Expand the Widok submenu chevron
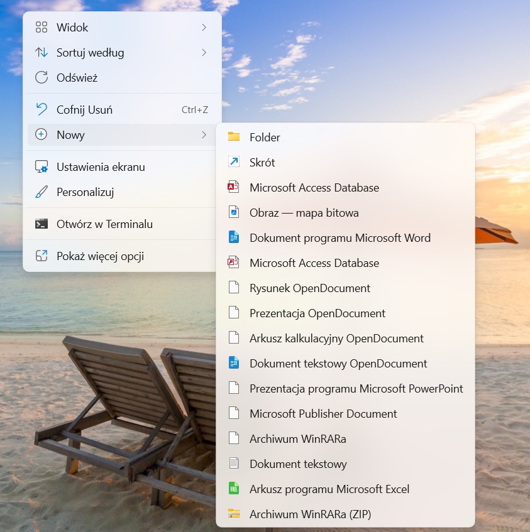Image resolution: width=530 pixels, height=532 pixels. coord(204,27)
